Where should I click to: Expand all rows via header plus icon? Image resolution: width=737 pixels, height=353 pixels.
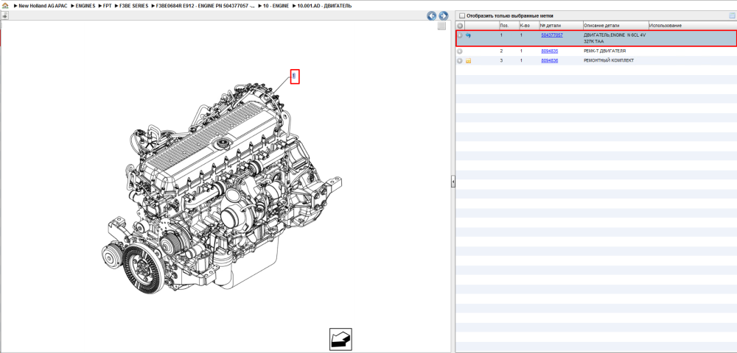pyautogui.click(x=460, y=25)
